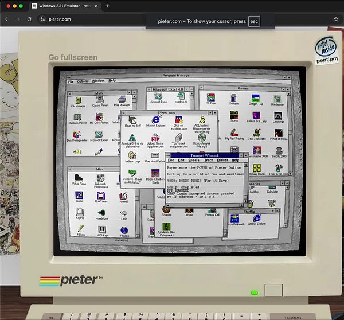This screenshot has width=344, height=320.
Task: Click the Games window vertical scrollbar
Action: [x=289, y=133]
